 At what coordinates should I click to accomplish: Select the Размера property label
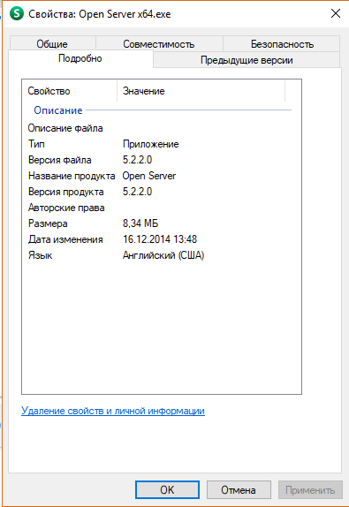[x=48, y=223]
